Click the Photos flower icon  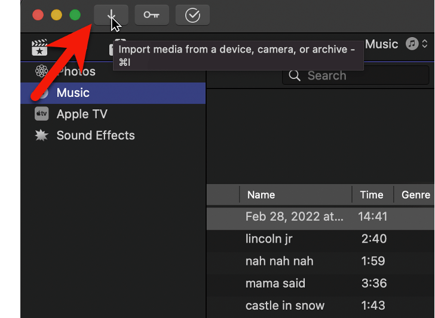(42, 71)
